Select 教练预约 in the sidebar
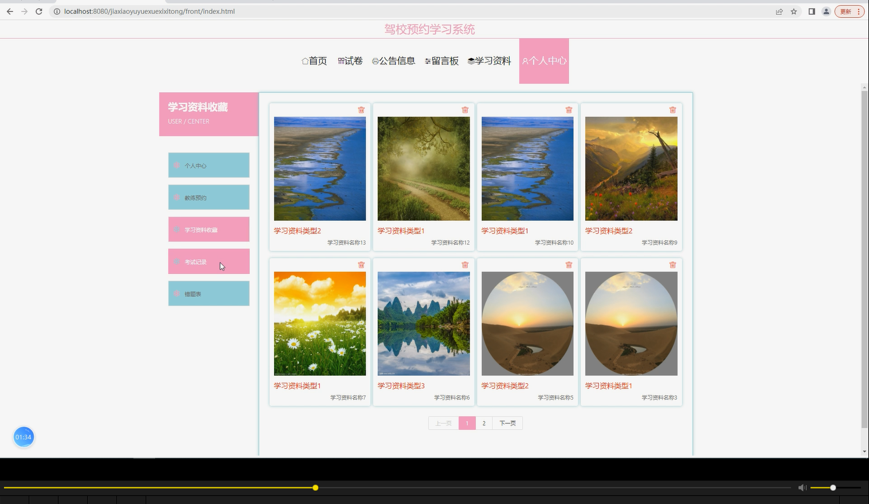The width and height of the screenshot is (869, 504). coord(208,197)
